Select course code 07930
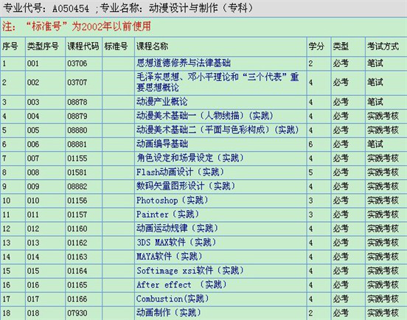The image size is (407, 320). point(77,313)
